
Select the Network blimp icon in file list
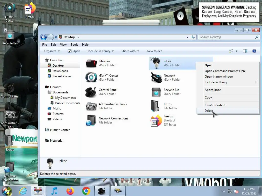tap(156, 78)
